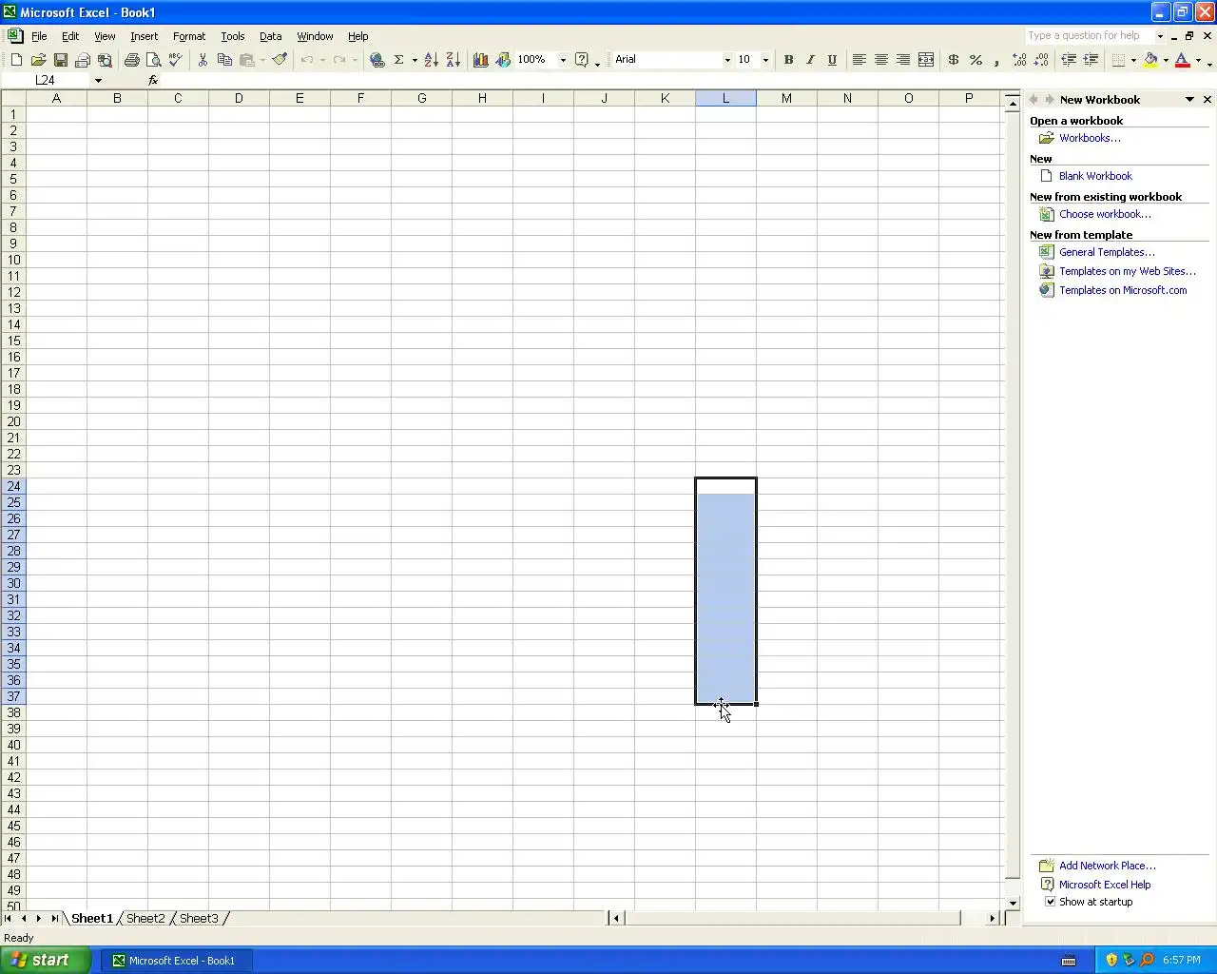Sort descending Z to A
Image resolution: width=1217 pixels, height=974 pixels.
pos(453,60)
